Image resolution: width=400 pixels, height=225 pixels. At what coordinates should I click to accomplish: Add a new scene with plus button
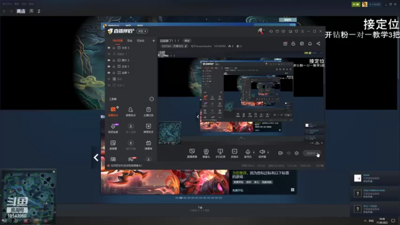(153, 40)
